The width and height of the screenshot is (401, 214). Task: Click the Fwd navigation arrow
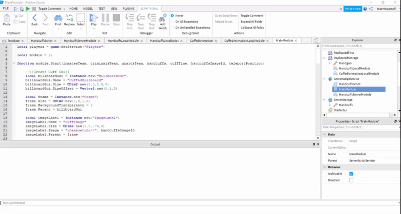pyautogui.click(x=45, y=18)
